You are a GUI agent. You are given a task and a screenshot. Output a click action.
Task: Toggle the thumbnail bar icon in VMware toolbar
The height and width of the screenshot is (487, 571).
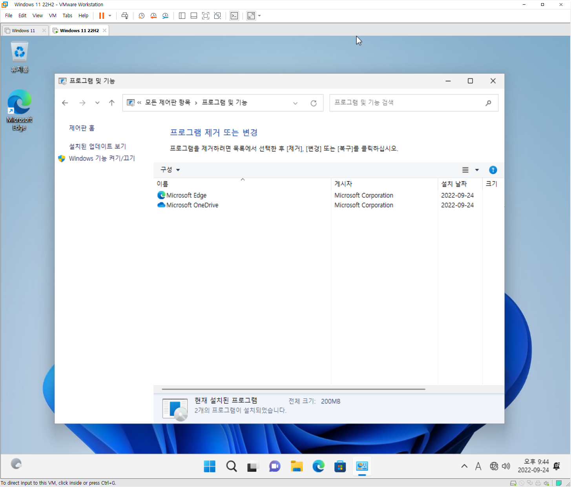click(194, 16)
